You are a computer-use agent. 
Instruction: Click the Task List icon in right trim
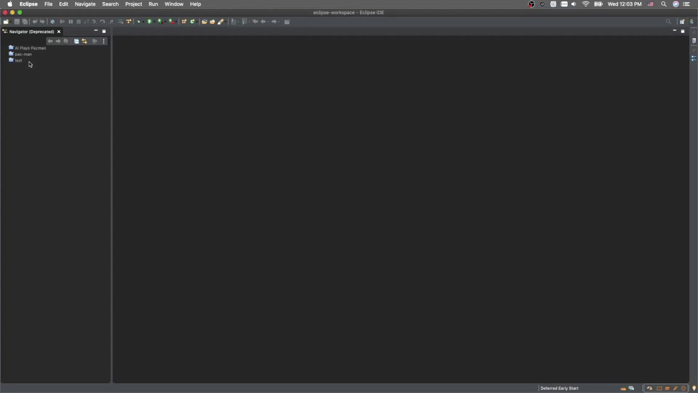(x=694, y=40)
